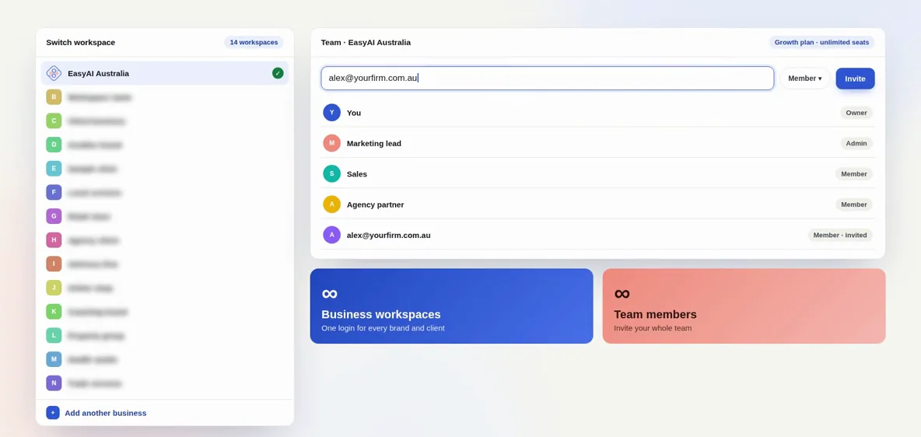Click the Member · invited badge
Image resolution: width=921 pixels, height=437 pixels.
click(840, 235)
